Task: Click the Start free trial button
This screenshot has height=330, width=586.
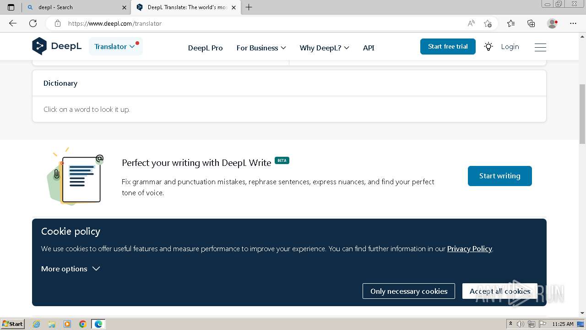Action: (448, 46)
